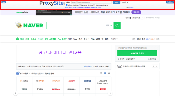Open the 네이버뉴스 link
The width and height of the screenshot is (175, 96).
click(88, 67)
